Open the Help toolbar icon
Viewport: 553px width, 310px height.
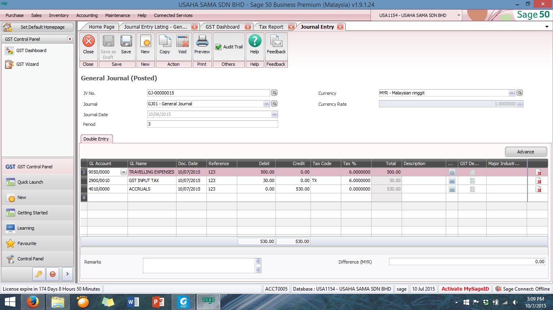[255, 44]
